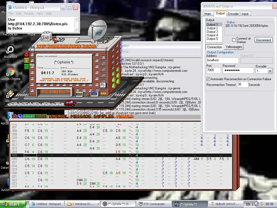Open Notepad Help menu

(x=49, y=14)
